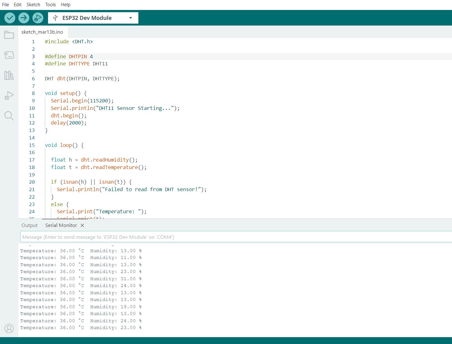The height and width of the screenshot is (344, 452).
Task: Open the Sketch menu
Action: [33, 5]
